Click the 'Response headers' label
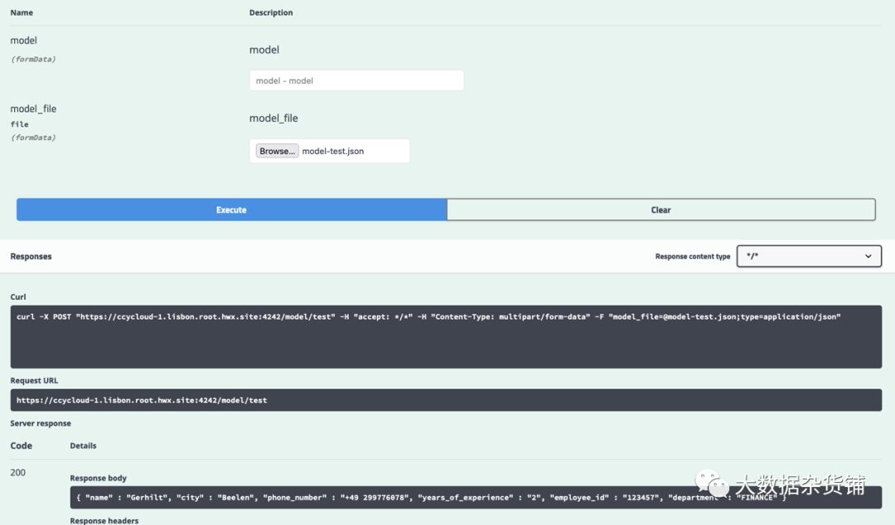 click(x=104, y=520)
